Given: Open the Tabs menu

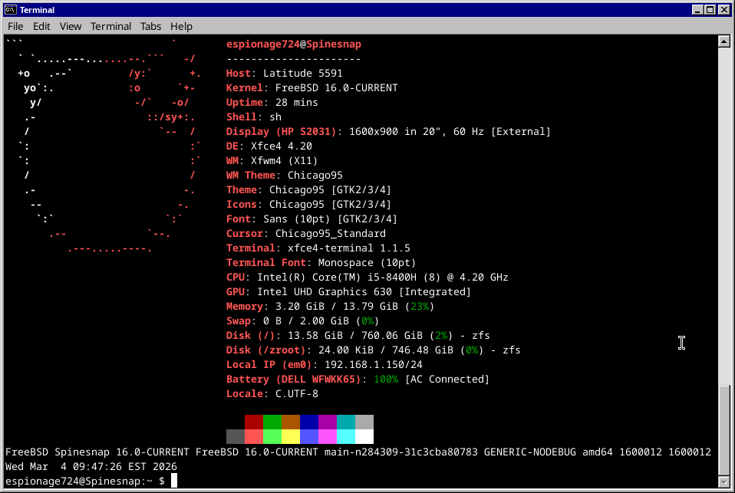Looking at the screenshot, I should point(150,26).
